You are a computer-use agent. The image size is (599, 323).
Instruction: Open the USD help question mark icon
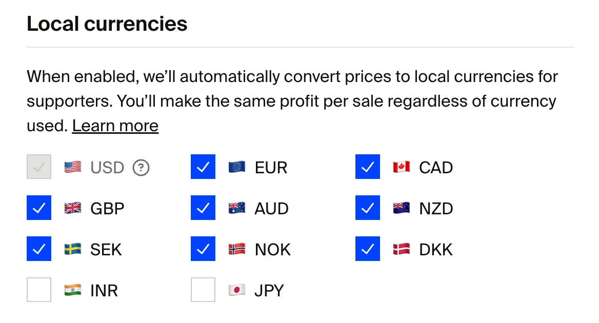pyautogui.click(x=140, y=167)
